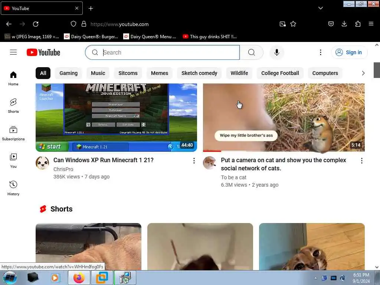Select the Sitcoms category chip
380x285 pixels.
tap(128, 73)
